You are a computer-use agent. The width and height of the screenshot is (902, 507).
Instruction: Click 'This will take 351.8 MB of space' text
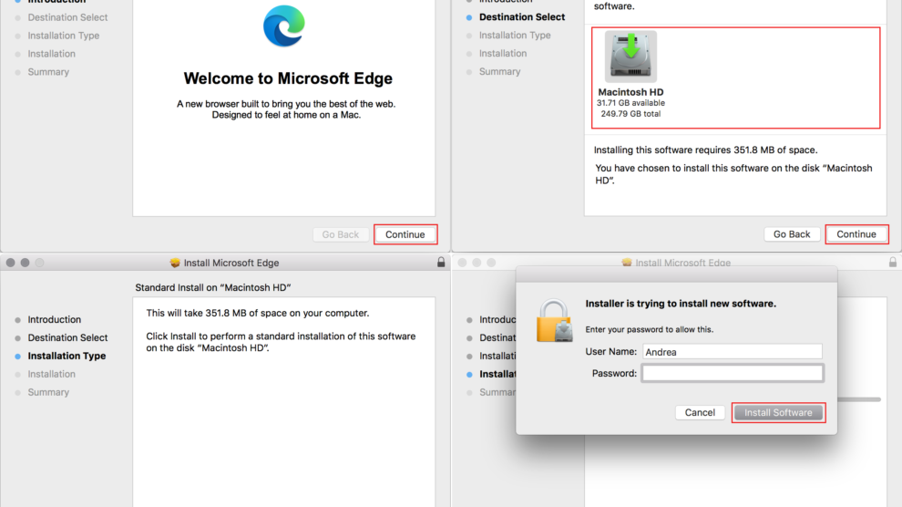click(x=257, y=313)
